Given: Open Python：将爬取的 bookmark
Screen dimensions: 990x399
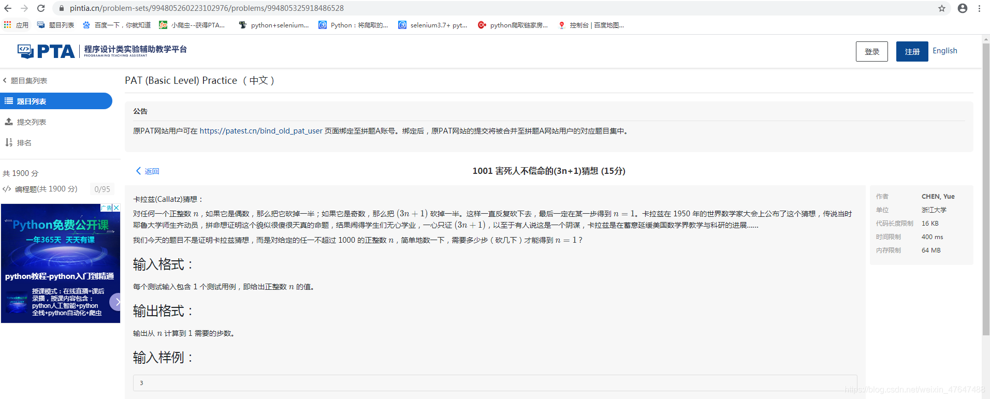Looking at the screenshot, I should (353, 25).
